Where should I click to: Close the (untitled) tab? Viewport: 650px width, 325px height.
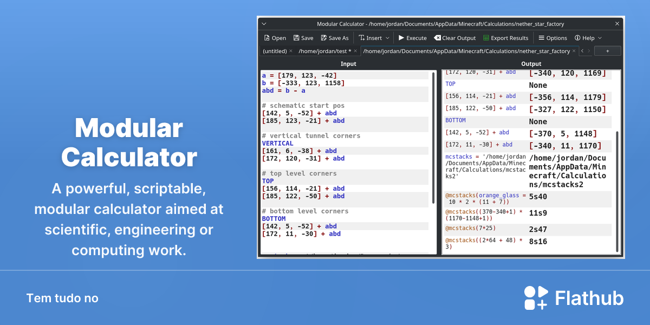pyautogui.click(x=291, y=51)
